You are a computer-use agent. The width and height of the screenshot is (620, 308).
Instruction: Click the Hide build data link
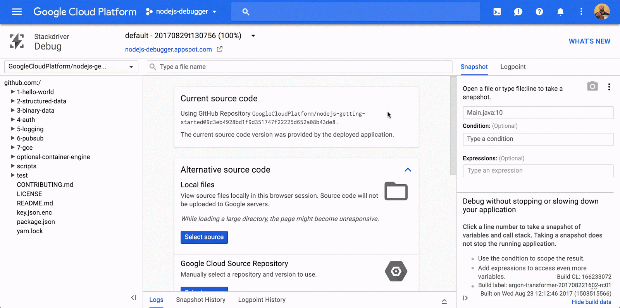pyautogui.click(x=592, y=302)
